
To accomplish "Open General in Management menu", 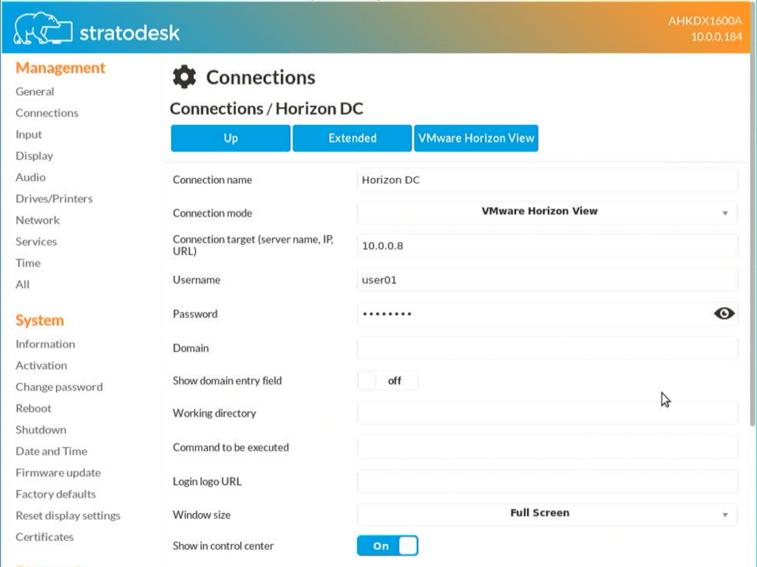I will pyautogui.click(x=35, y=91).
